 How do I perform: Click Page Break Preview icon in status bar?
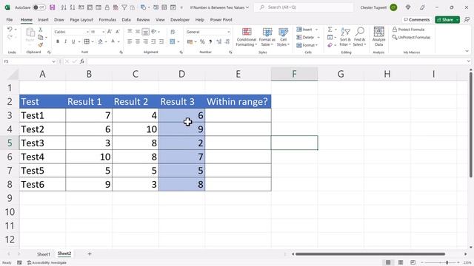(413, 262)
